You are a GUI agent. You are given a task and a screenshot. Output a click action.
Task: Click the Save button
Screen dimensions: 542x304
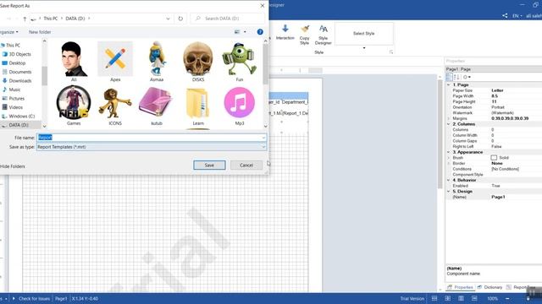click(x=209, y=166)
